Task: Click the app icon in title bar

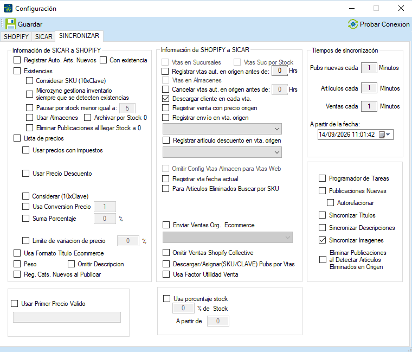Action: (8, 9)
